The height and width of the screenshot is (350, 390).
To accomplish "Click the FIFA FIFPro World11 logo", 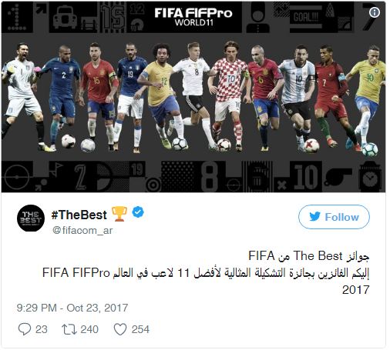I will click(x=193, y=17).
